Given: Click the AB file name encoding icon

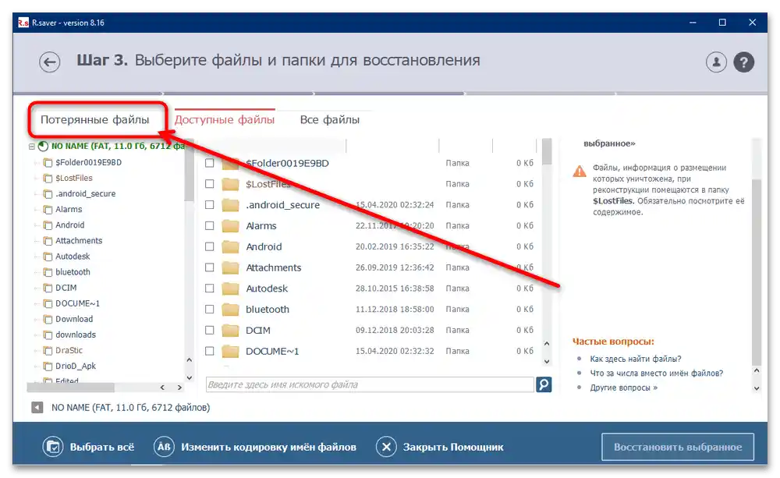Looking at the screenshot, I should pos(164,447).
